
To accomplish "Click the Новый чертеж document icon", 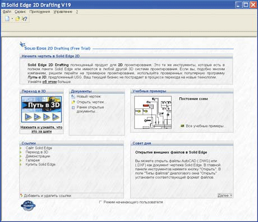I will coord(73,97).
